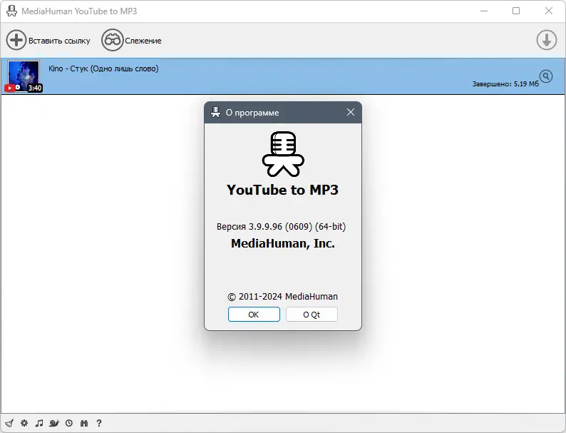Click the magnifier icon on the Kino track row
This screenshot has height=433, width=566.
pyautogui.click(x=546, y=76)
